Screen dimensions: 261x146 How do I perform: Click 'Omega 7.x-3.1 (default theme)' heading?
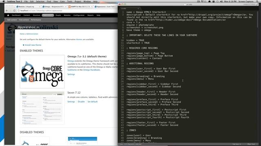87,56
